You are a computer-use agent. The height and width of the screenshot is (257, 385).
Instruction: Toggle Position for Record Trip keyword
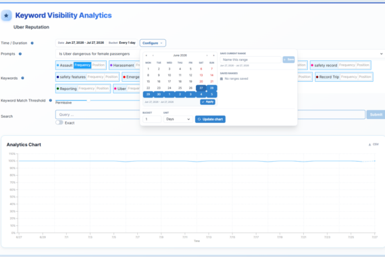[x=365, y=76]
